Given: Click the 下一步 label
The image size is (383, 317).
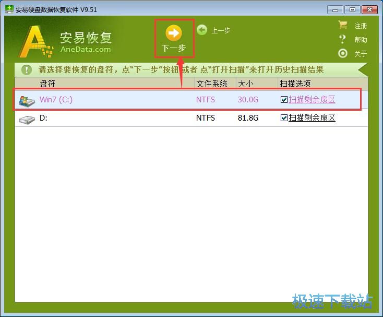Looking at the screenshot, I should coord(174,48).
